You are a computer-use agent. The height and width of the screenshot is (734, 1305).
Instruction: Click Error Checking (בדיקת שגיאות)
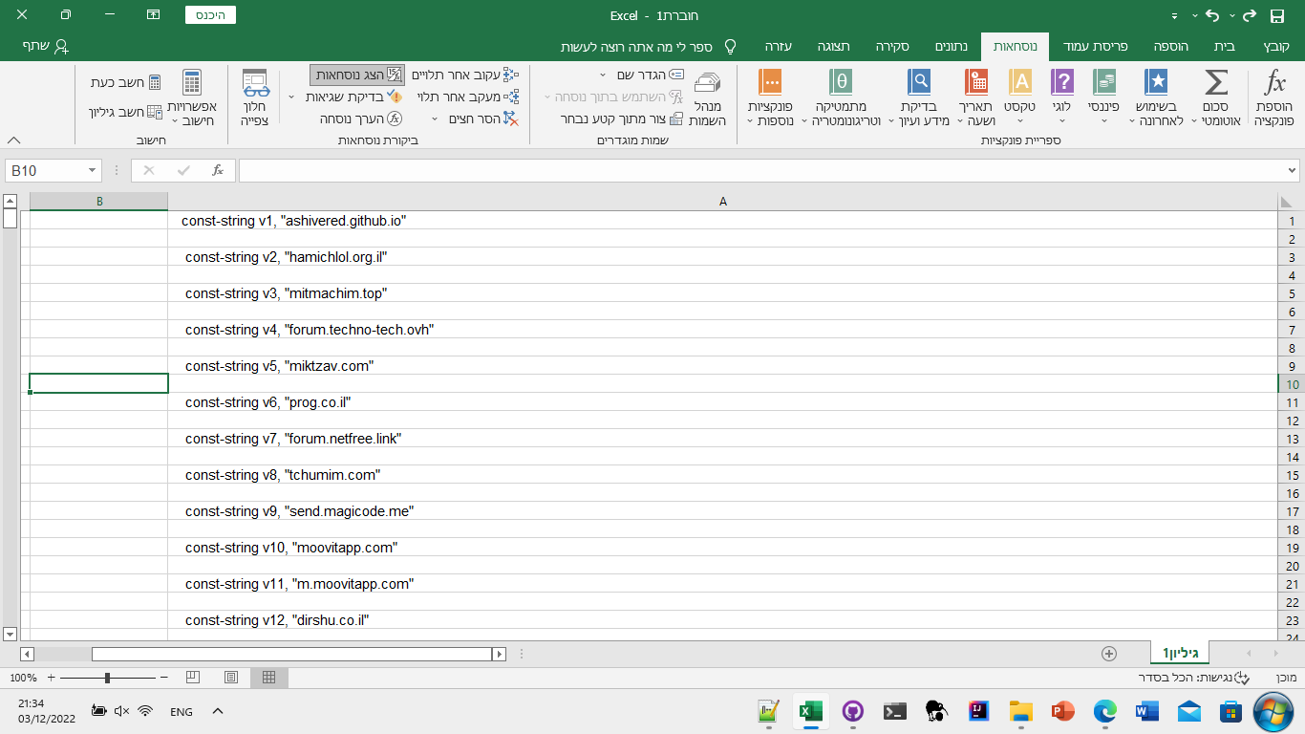(x=354, y=97)
